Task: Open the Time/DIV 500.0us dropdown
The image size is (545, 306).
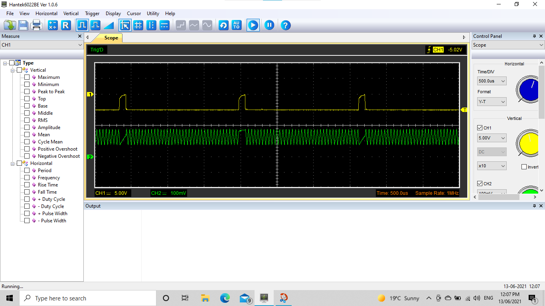Action: click(x=492, y=81)
